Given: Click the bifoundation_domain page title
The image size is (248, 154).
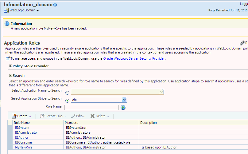Looking at the screenshot, I should coord(28,5).
